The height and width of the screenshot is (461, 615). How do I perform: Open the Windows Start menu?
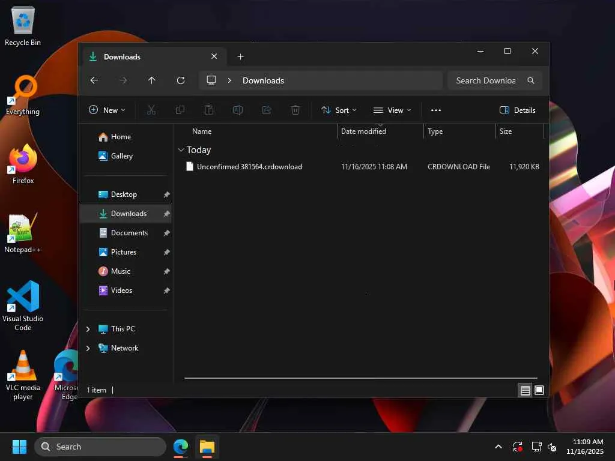click(19, 447)
